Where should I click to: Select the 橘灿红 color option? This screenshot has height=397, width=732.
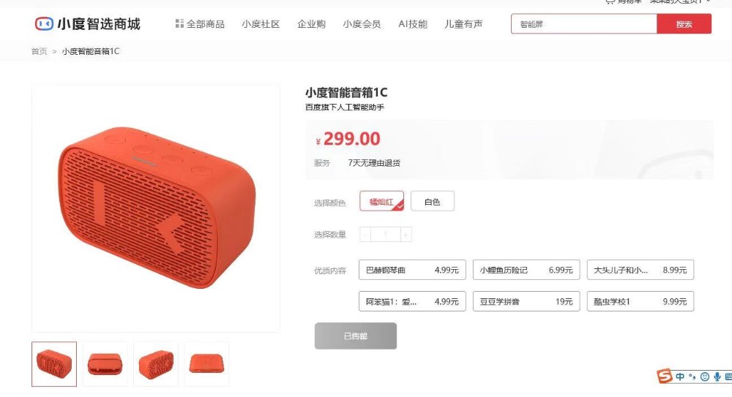[x=381, y=201]
